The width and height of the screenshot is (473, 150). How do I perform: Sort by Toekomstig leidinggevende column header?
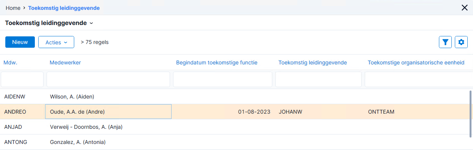coord(313,62)
